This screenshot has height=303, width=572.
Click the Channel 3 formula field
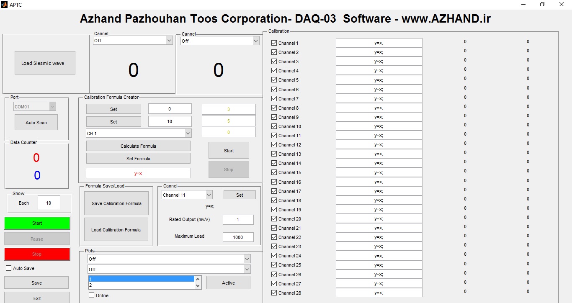pyautogui.click(x=379, y=61)
